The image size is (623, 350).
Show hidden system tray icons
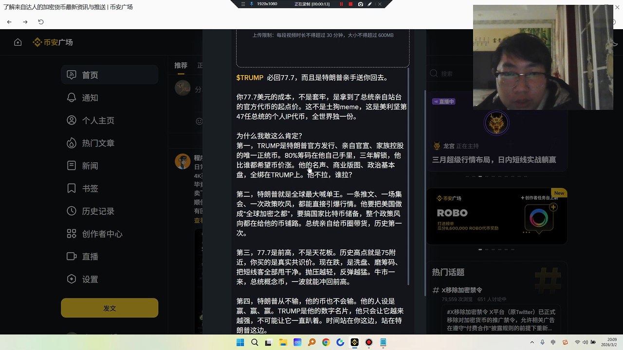531,343
